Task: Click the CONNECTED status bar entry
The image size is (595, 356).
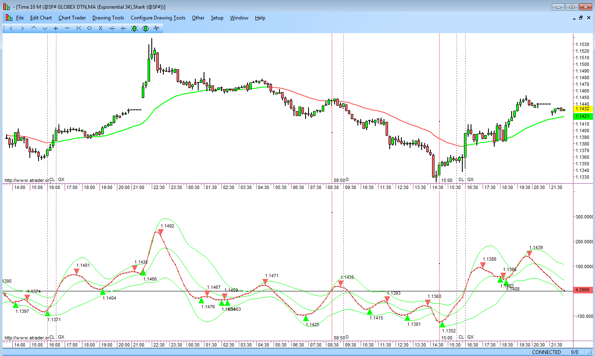Action: point(546,352)
